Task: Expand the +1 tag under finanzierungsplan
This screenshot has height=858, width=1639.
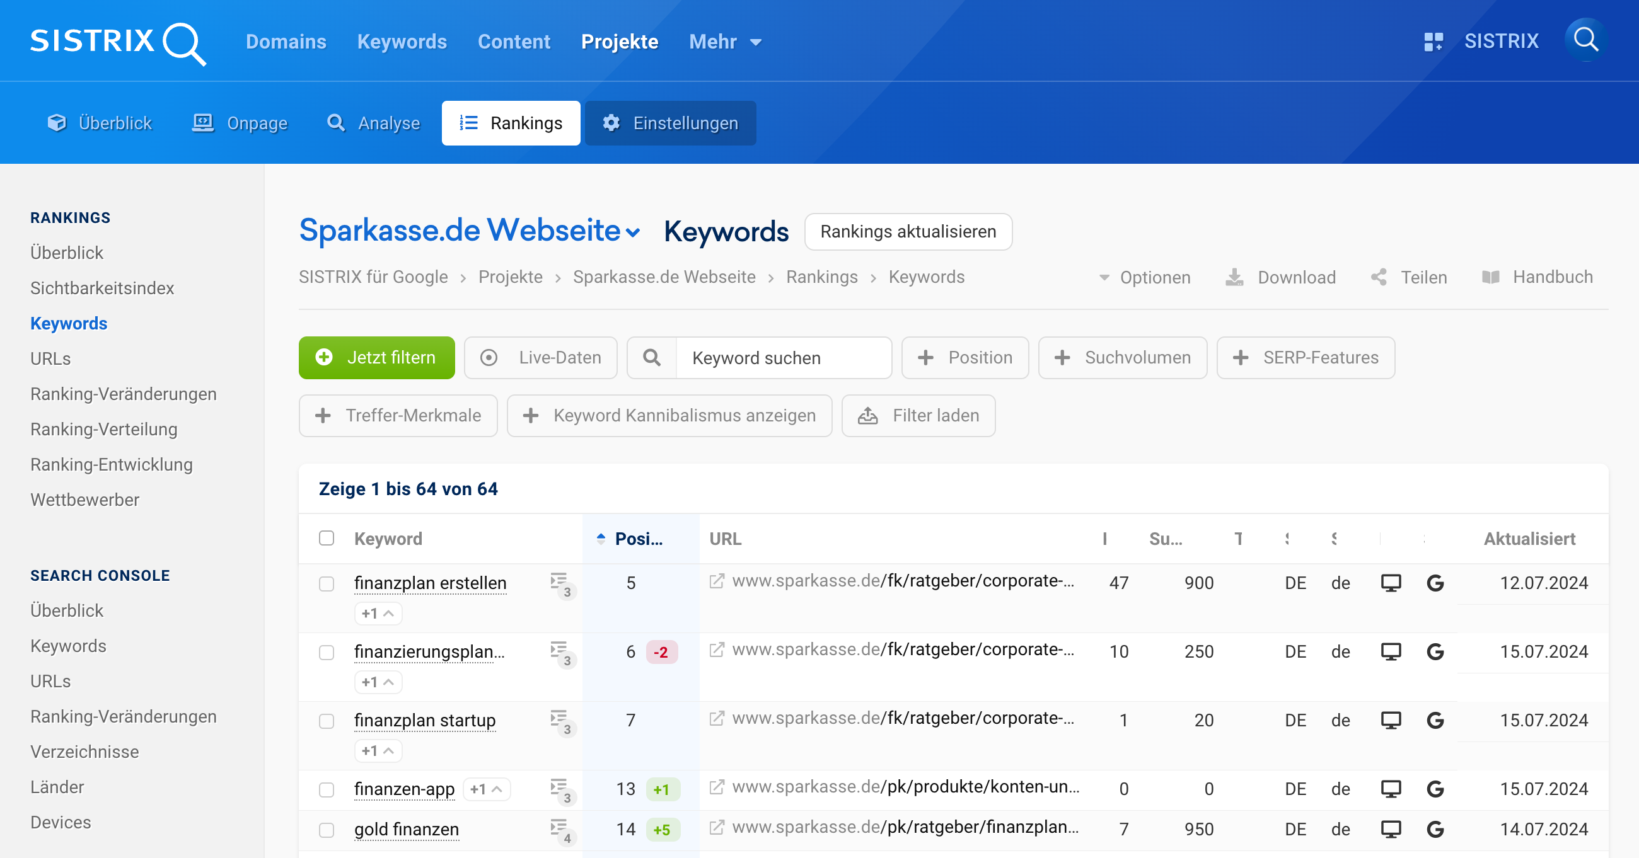Action: [x=378, y=682]
